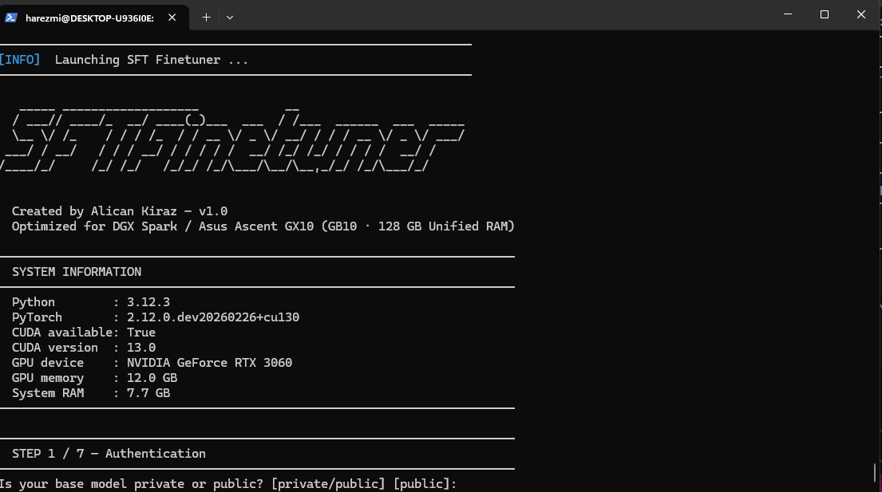Screen dimensions: 882x492
Task: Close the terminal window
Action: coord(860,14)
